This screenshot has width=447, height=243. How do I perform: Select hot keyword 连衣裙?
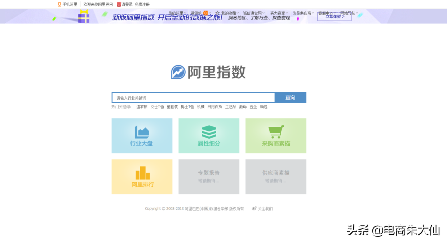point(142,107)
